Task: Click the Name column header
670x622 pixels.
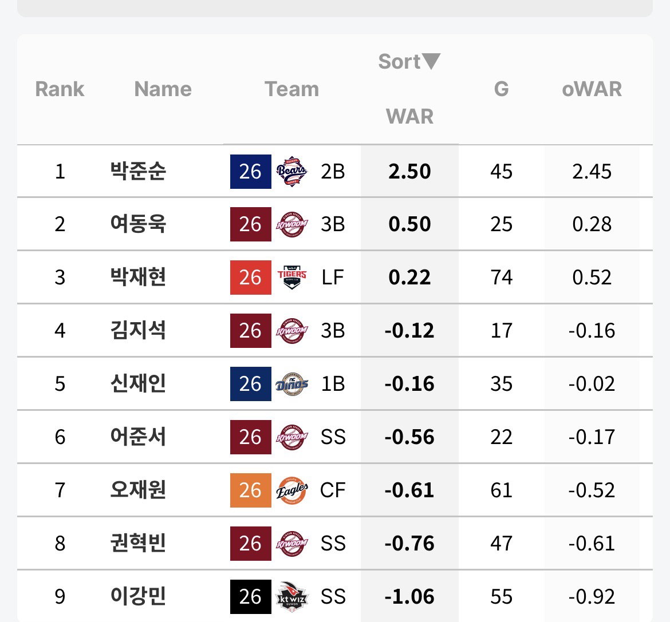Action: pos(163,89)
